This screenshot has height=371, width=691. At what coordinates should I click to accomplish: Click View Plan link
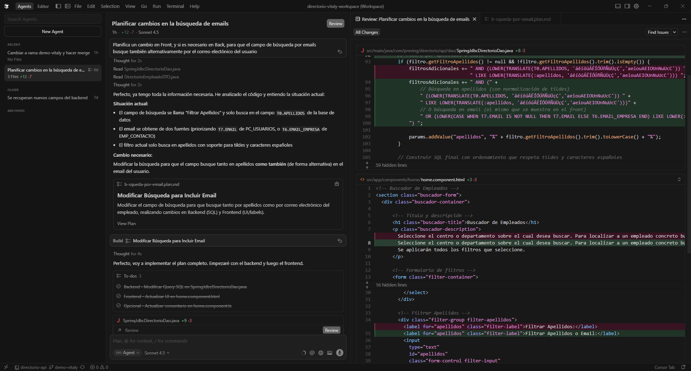(x=126, y=223)
